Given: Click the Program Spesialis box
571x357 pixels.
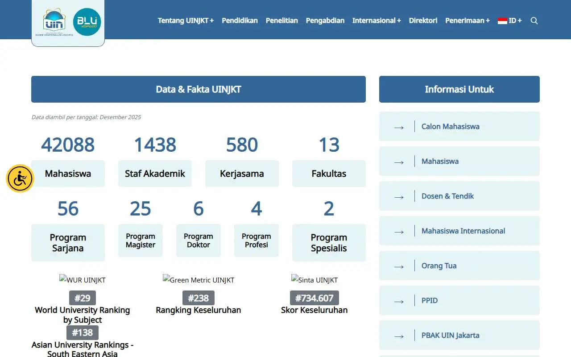Looking at the screenshot, I should (x=329, y=243).
